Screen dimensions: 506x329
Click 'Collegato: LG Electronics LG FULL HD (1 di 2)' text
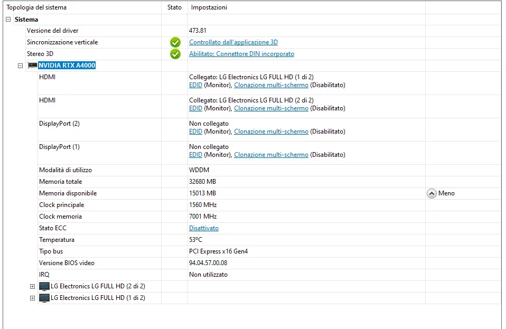[251, 77]
